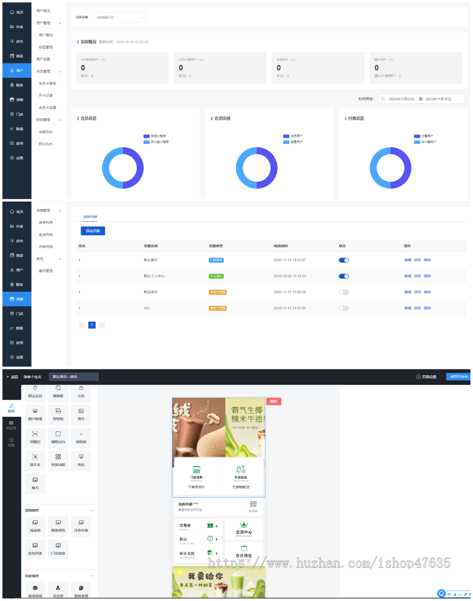
Task: Open 财务 in the user overview screen sidebar
Action: 16,85
